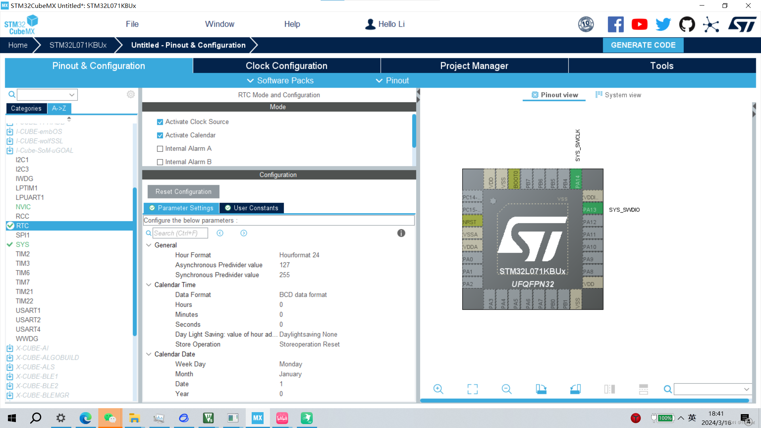Click the ST community network icon
Screen dimensions: 761x428
[711, 25]
